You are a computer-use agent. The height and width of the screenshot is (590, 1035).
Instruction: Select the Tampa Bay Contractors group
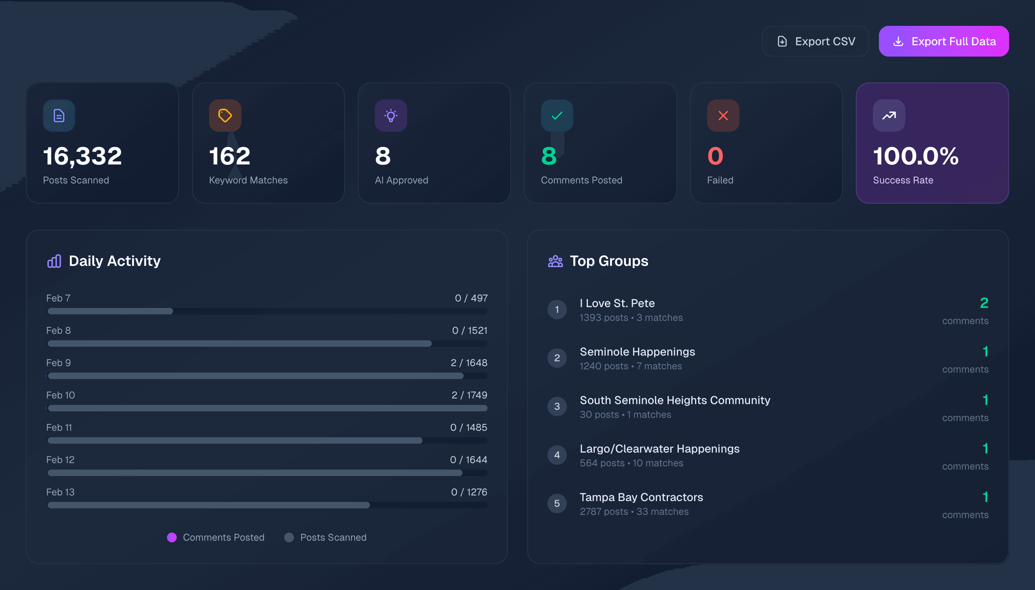coord(641,497)
